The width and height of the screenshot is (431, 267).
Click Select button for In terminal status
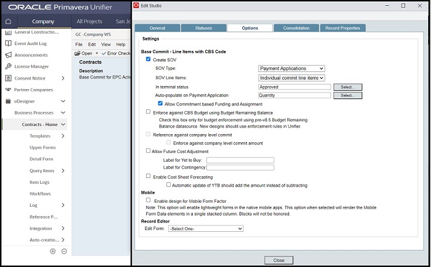pos(348,87)
